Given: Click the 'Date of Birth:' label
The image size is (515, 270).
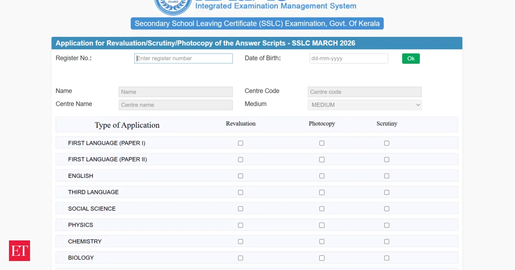Looking at the screenshot, I should pyautogui.click(x=263, y=58).
